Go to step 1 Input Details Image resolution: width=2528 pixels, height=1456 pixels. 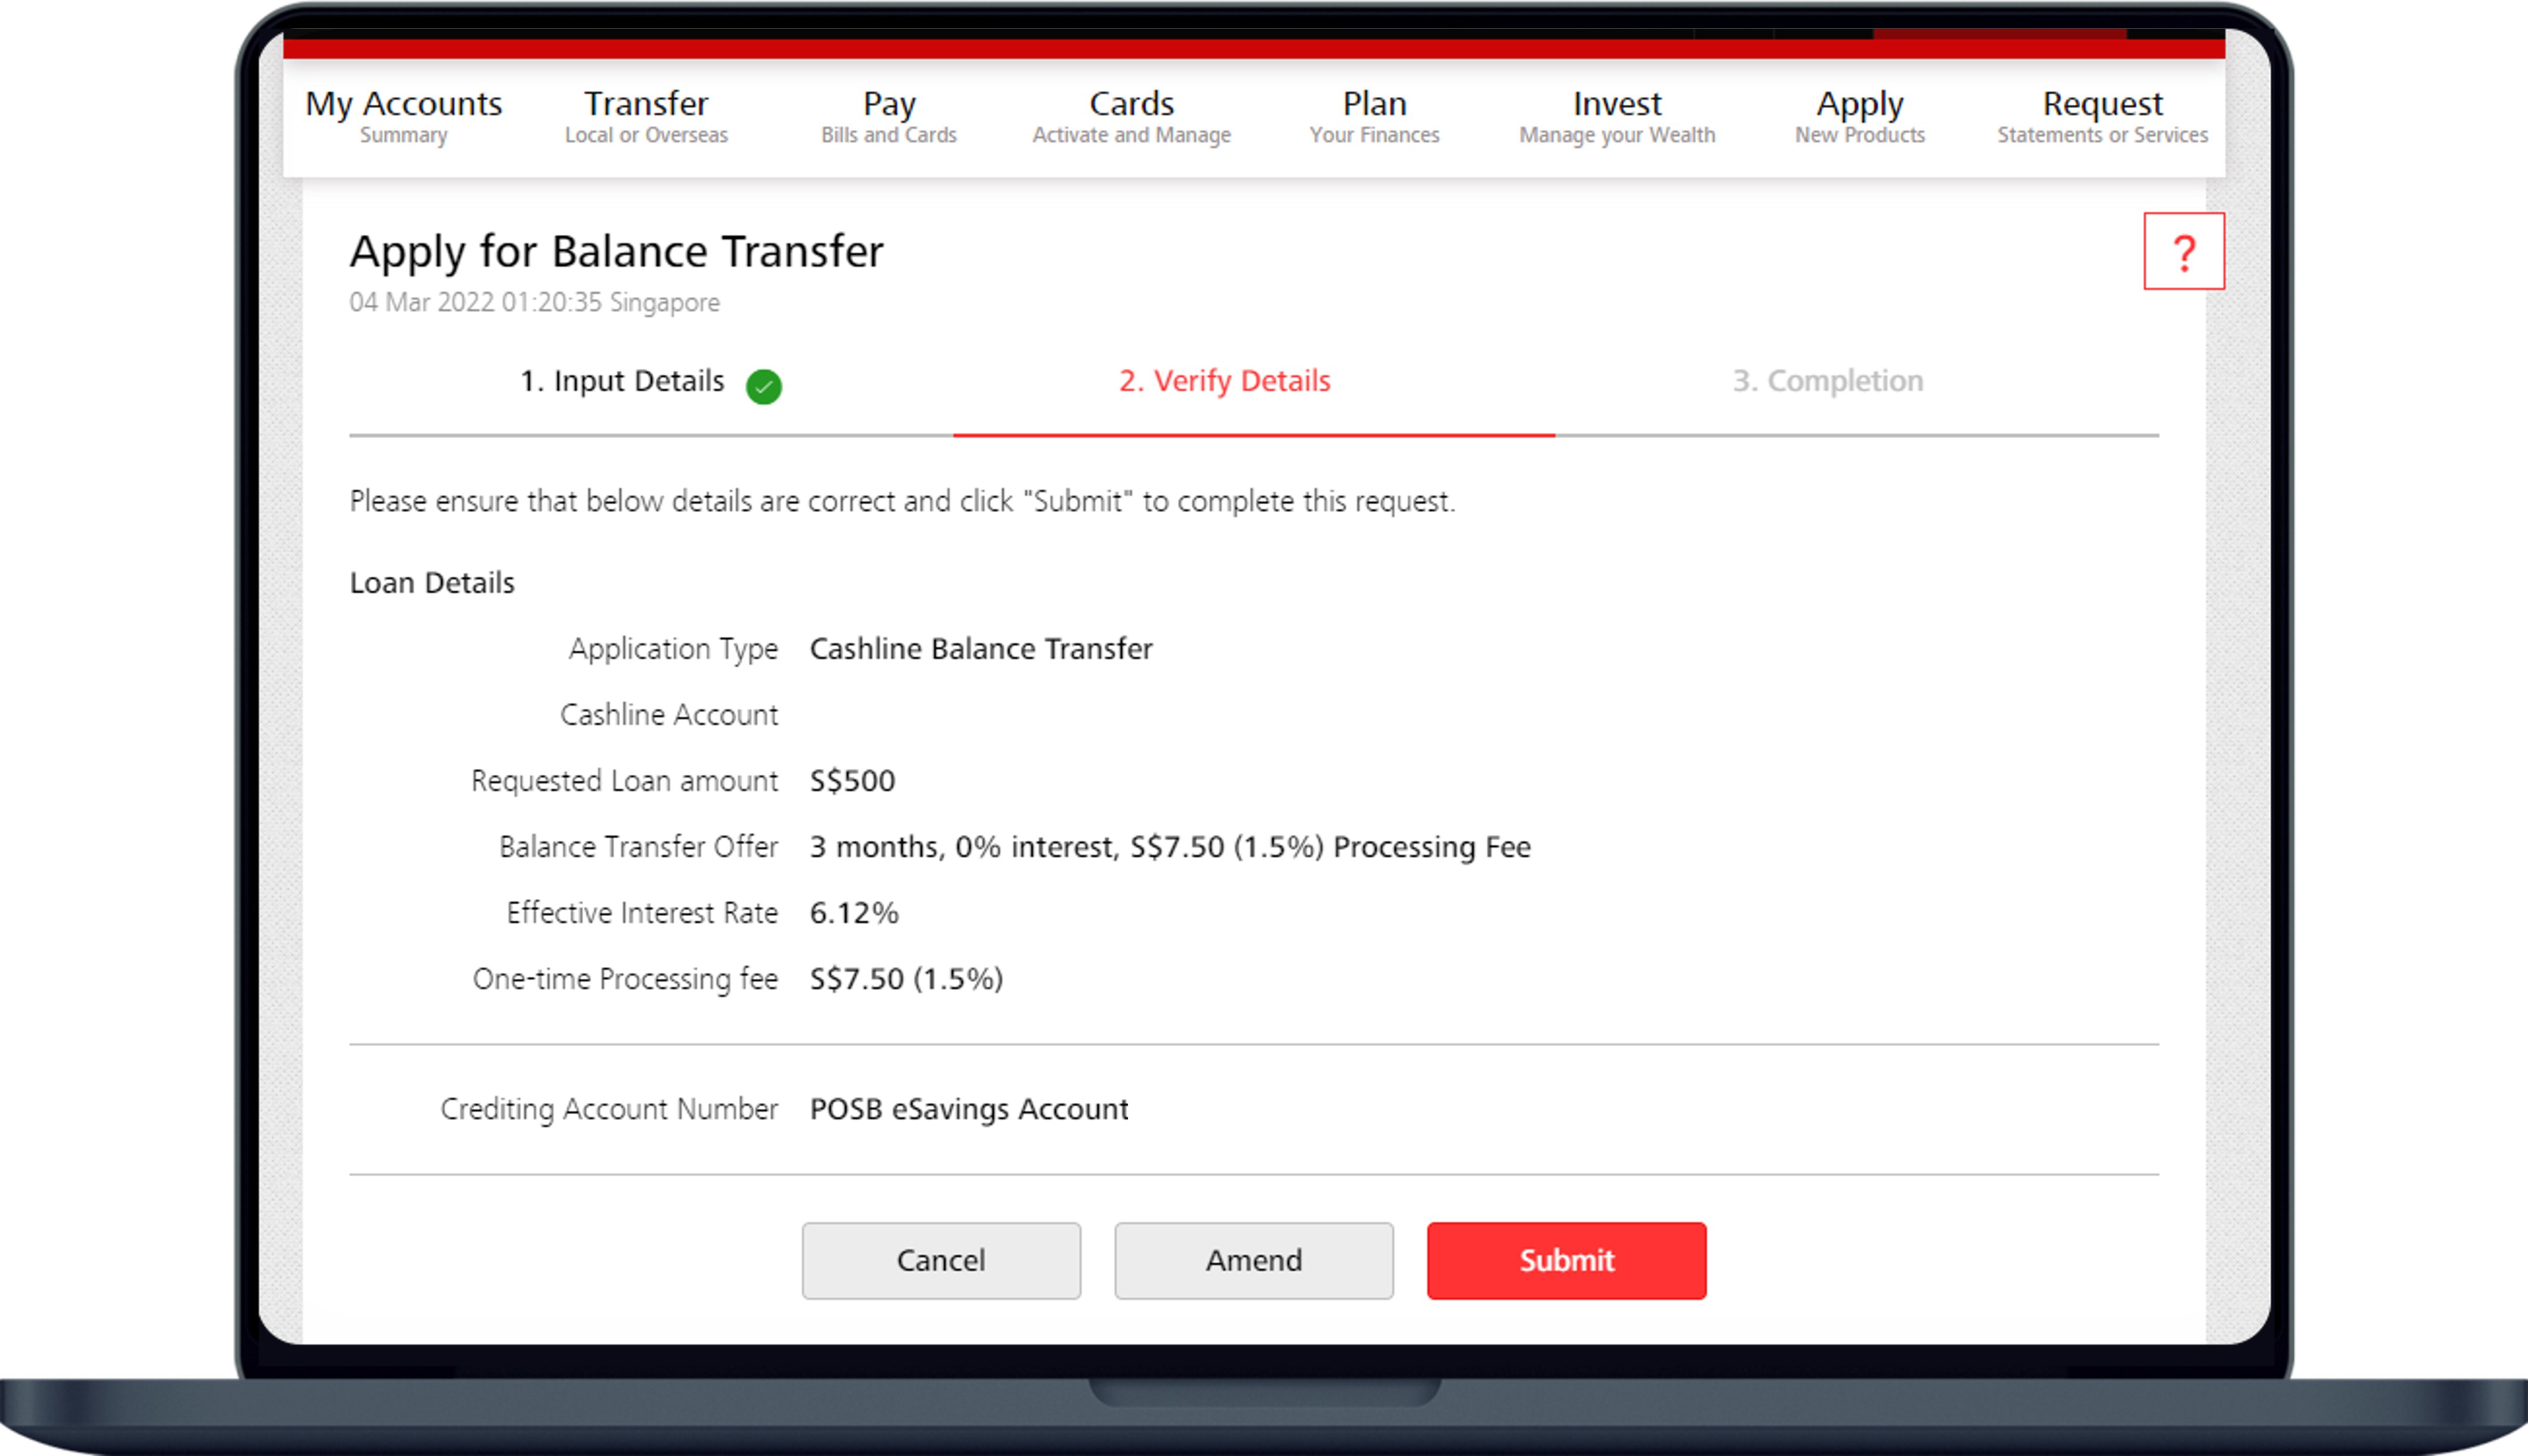621,381
